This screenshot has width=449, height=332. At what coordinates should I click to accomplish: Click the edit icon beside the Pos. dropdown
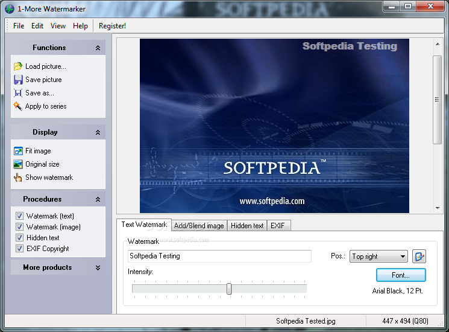(x=419, y=256)
